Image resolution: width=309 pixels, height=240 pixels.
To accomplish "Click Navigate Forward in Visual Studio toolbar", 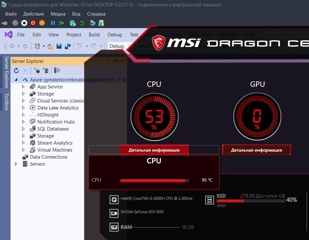I will [x=25, y=46].
